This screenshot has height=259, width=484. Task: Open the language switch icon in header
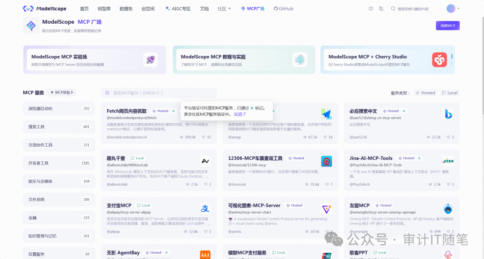click(x=381, y=8)
